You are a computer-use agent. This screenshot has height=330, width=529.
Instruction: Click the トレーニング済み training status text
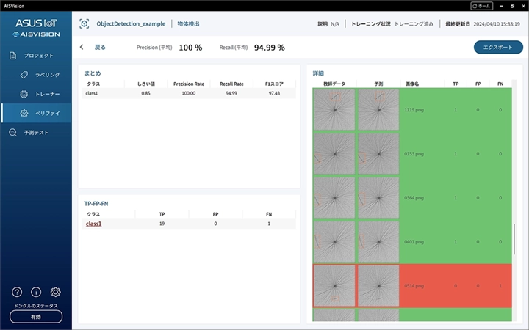point(414,24)
